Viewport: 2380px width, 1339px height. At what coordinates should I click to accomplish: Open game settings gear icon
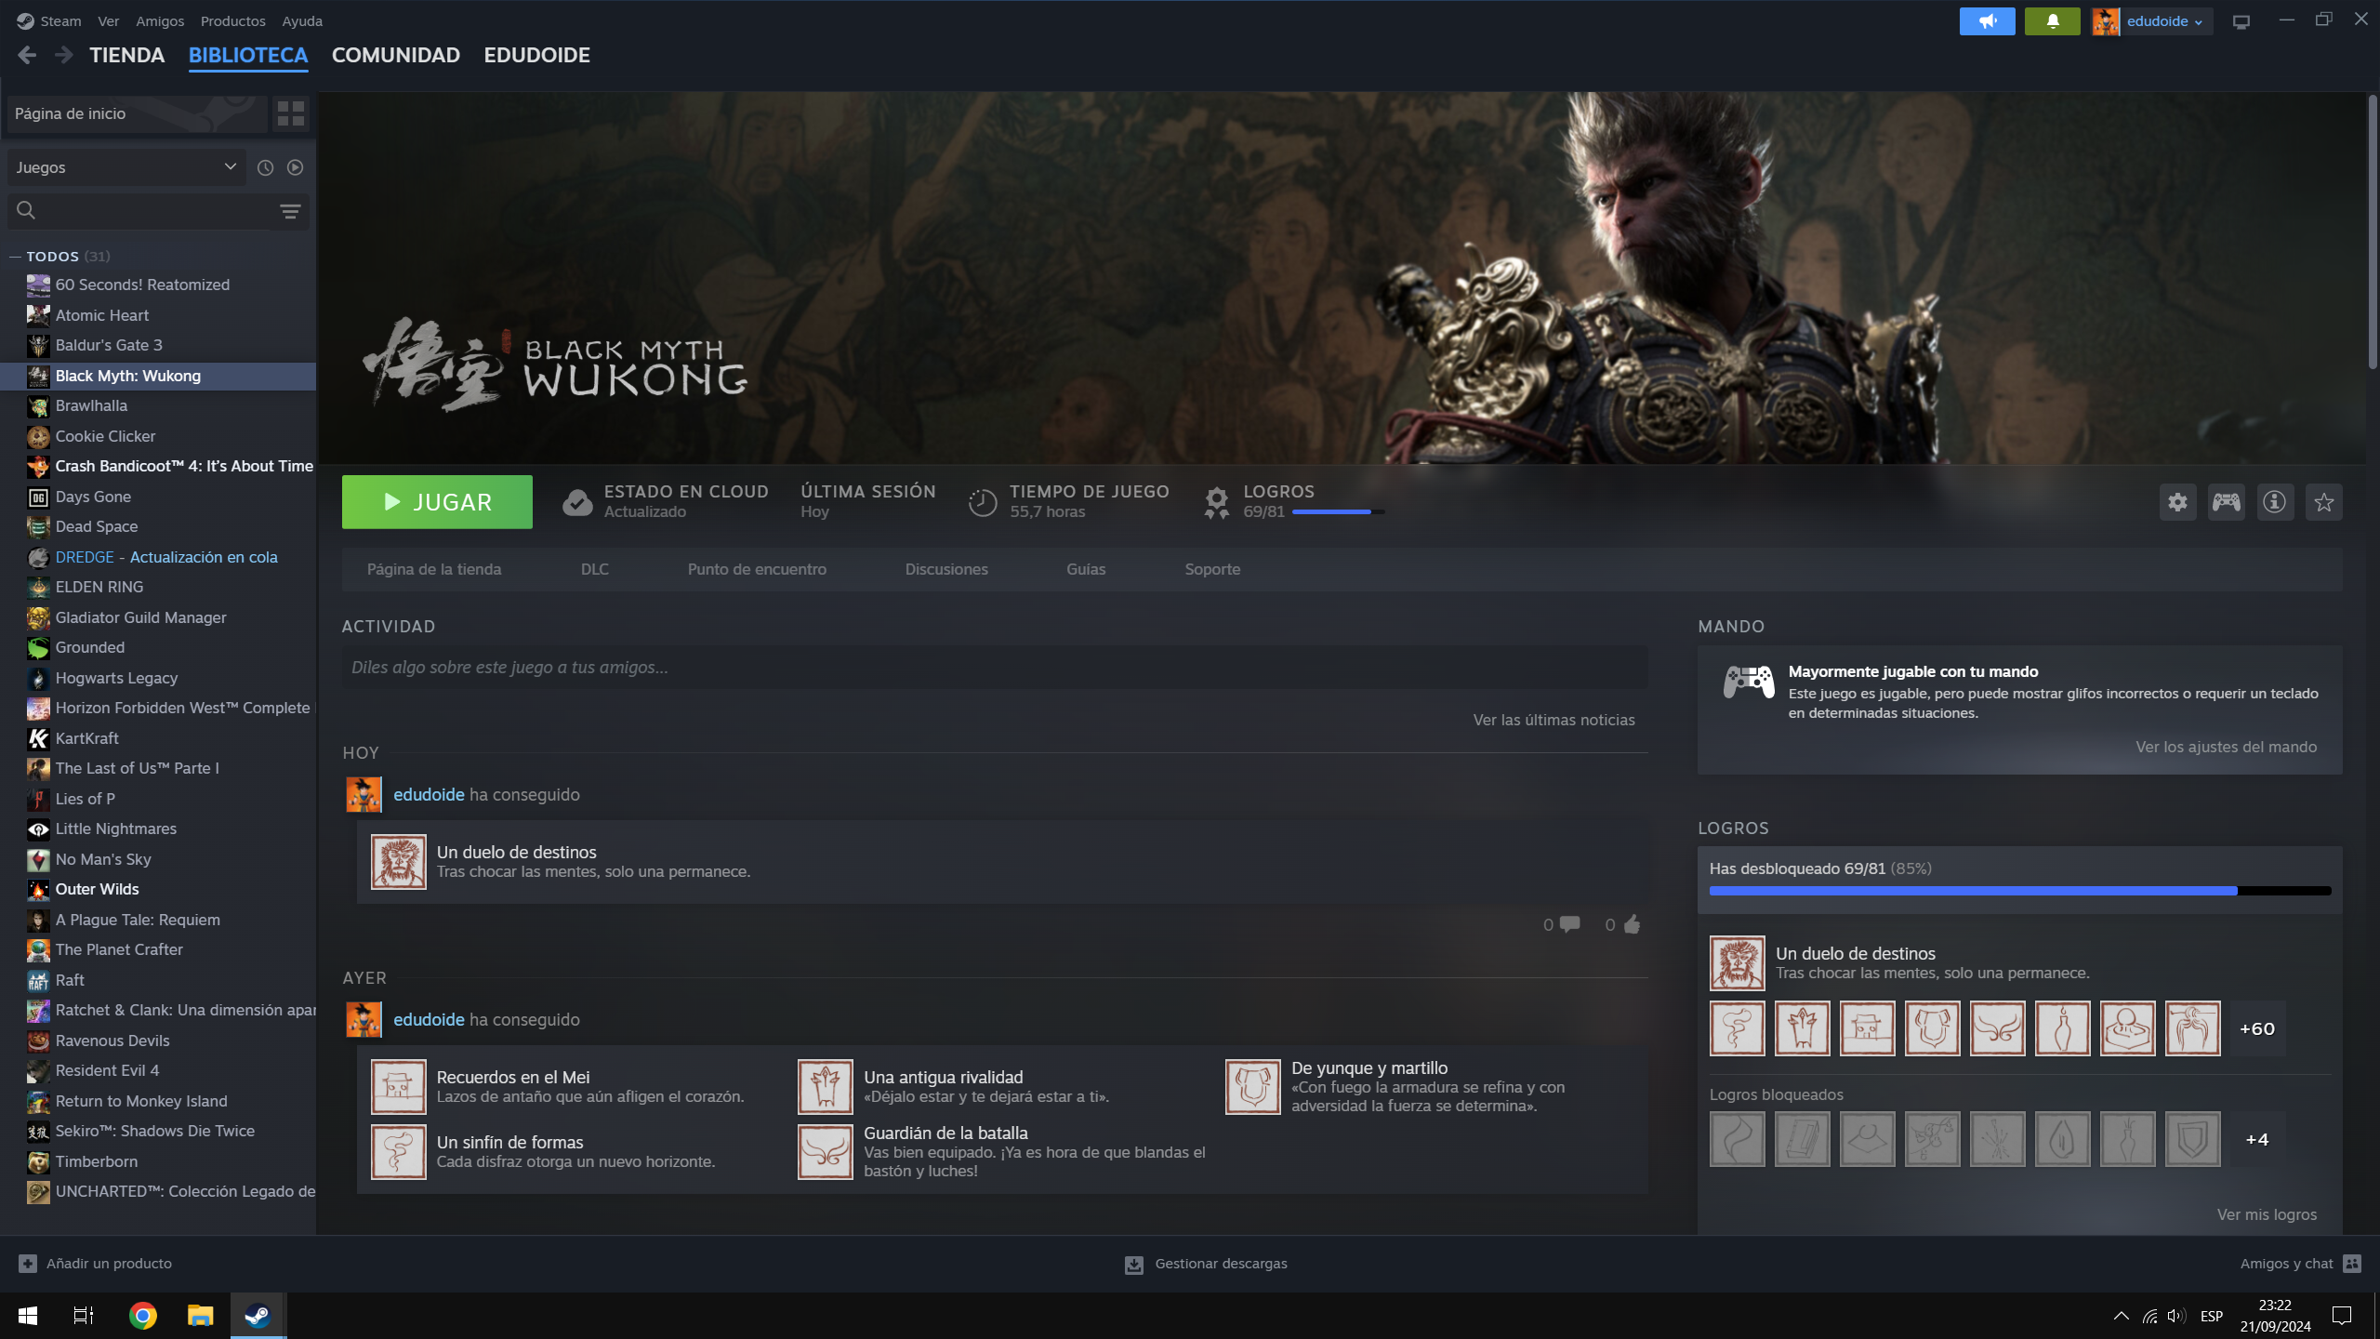(x=2177, y=502)
